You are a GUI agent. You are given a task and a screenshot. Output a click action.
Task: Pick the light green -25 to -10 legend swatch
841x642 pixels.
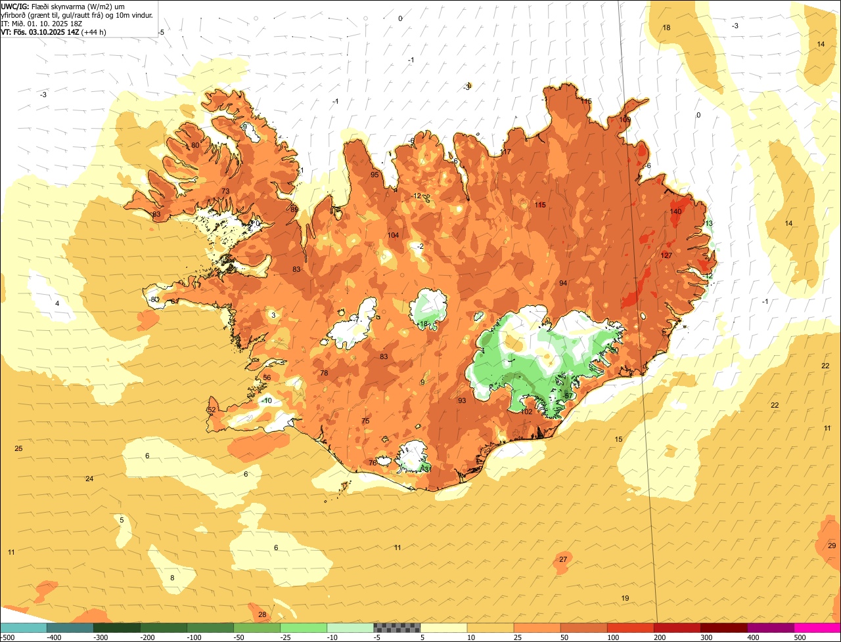(304, 628)
